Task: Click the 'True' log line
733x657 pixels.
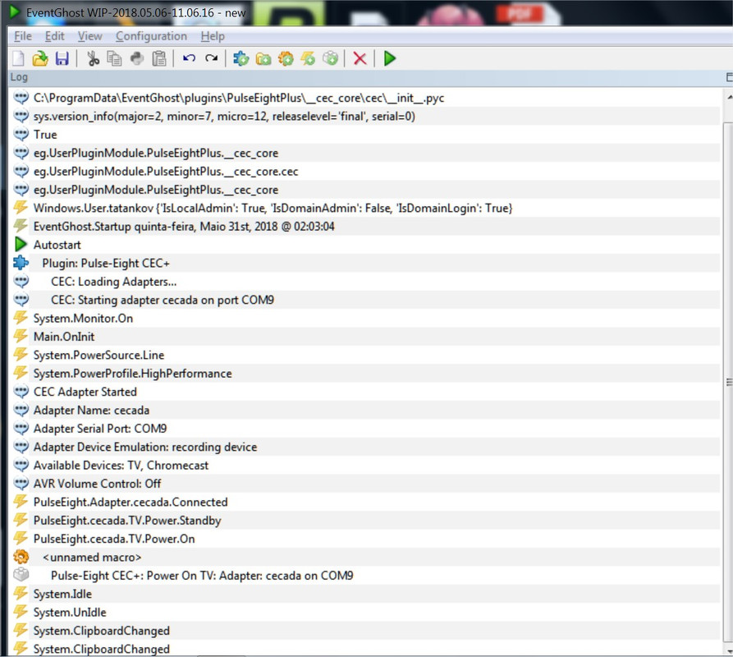Action: pyautogui.click(x=366, y=135)
